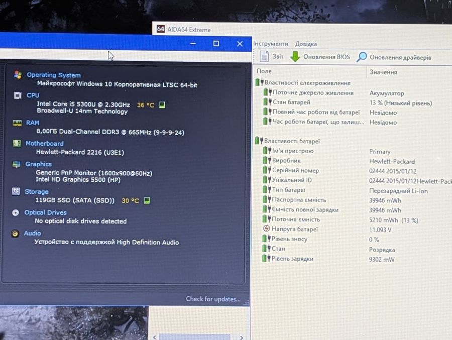Minimize the front system info window
The width and height of the screenshot is (452, 340).
click(193, 44)
